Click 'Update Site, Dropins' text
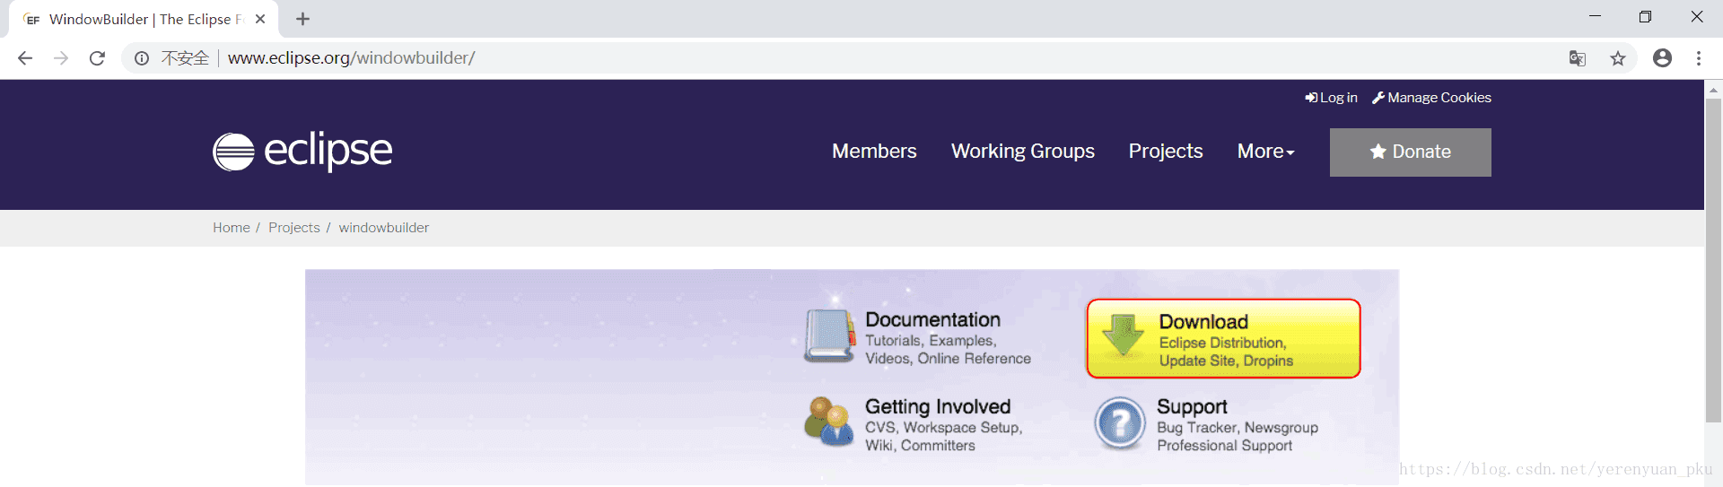The height and width of the screenshot is (487, 1723). pos(1226,361)
